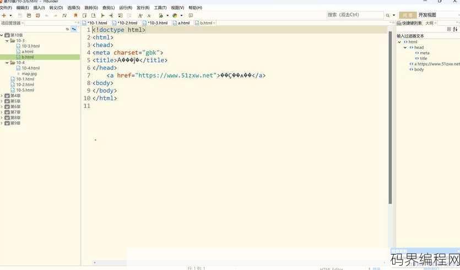The height and width of the screenshot is (270, 460).
Task: Toggle link-with-editor icon in project manager
Action: click(x=74, y=29)
